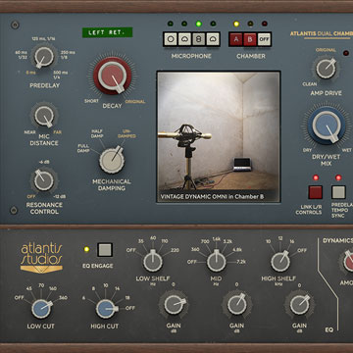Image resolution: width=353 pixels, height=353 pixels.
Task: Select the last microphone button after figure-8
Action: [x=213, y=39]
